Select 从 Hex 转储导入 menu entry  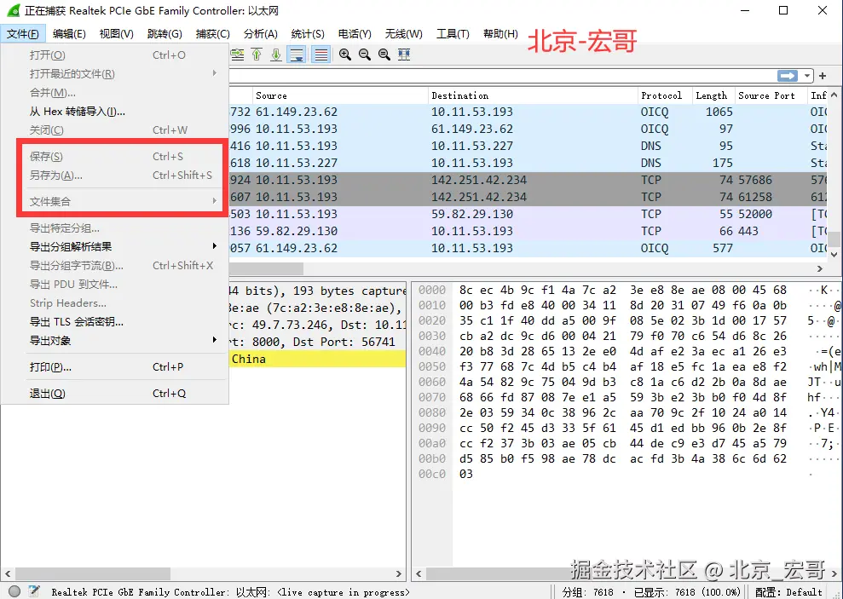click(x=115, y=112)
